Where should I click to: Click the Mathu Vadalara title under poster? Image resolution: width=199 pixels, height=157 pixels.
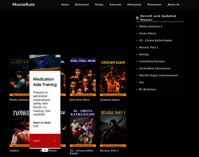pyautogui.click(x=19, y=100)
